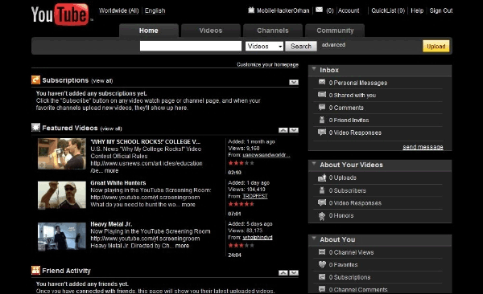This screenshot has height=294, width=483.
Task: Click the Heavy Metal Jr. title
Action: (111, 224)
